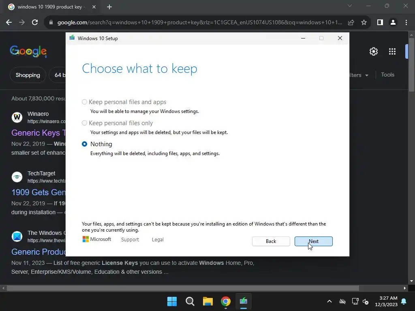Screen dimensions: 415x311
Task: Open taskbar Search
Action: [190, 301]
